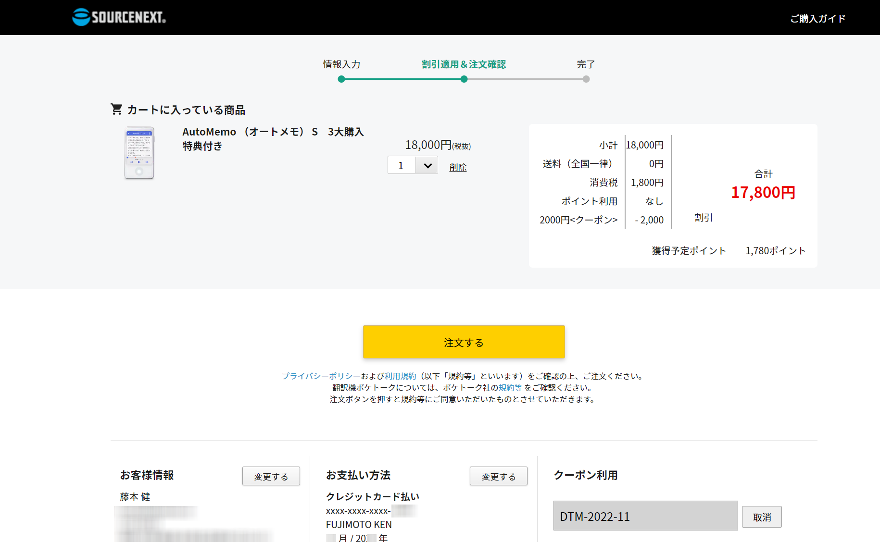Click the cardholder name FUJIMOTO KEN
This screenshot has height=542, width=880.
pos(359,524)
